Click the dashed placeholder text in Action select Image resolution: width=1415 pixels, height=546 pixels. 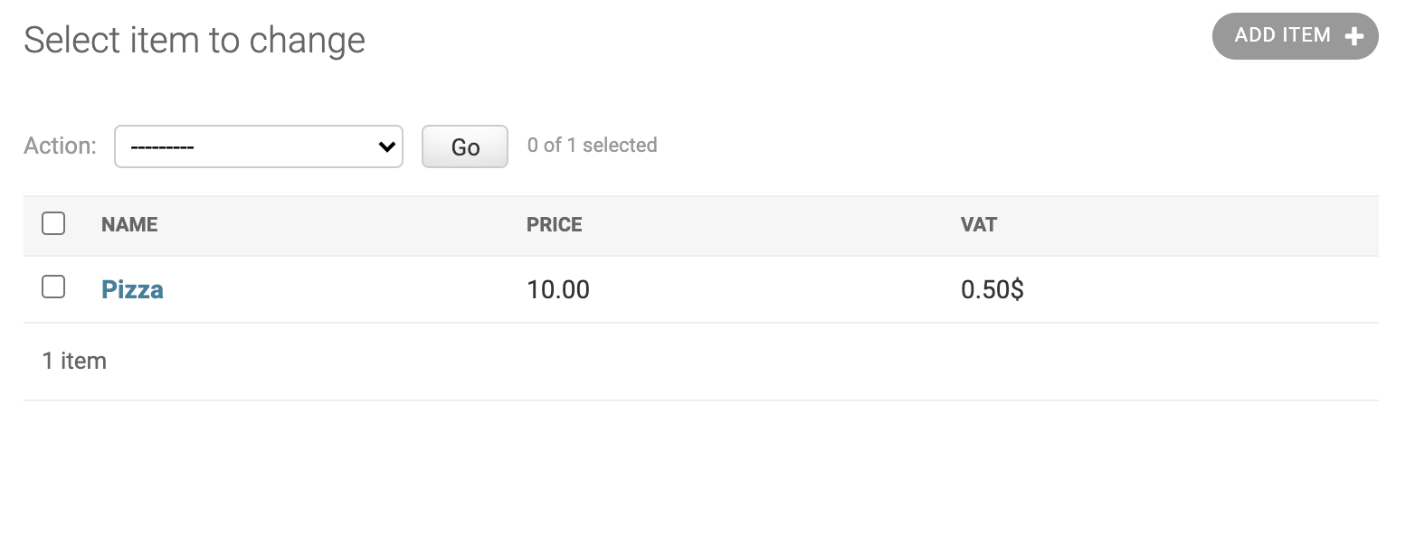(x=162, y=147)
